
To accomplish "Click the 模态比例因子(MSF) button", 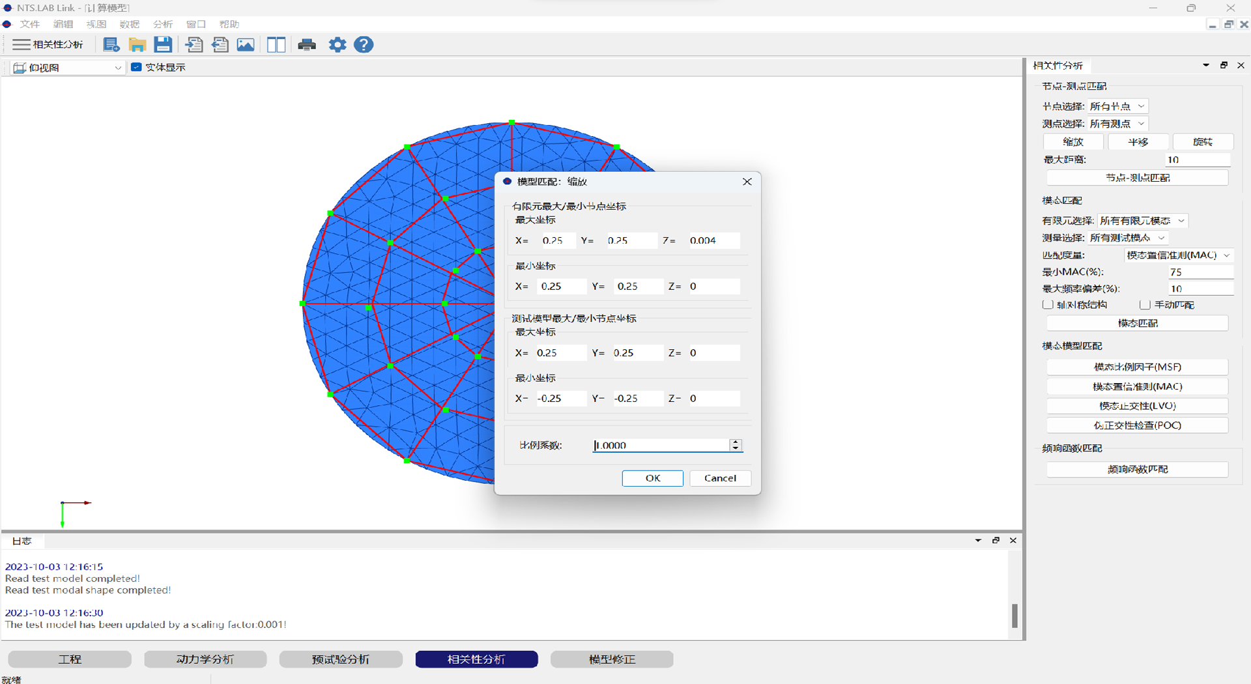I will click(x=1138, y=367).
